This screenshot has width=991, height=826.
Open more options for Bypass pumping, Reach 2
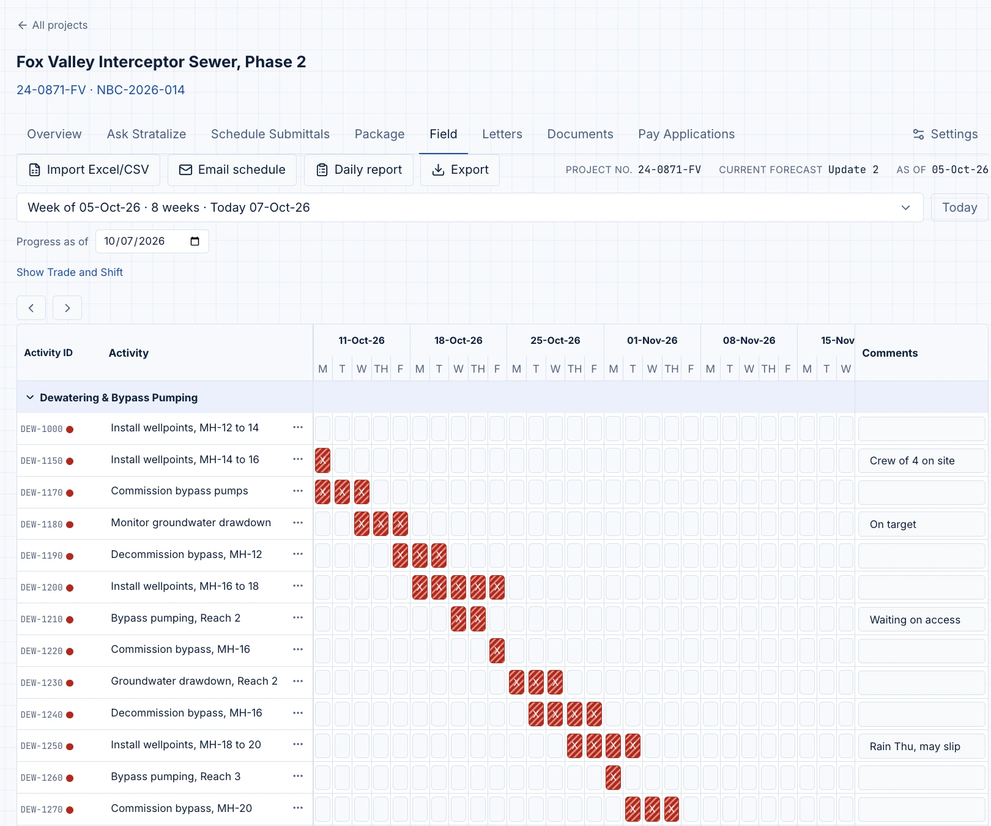(298, 617)
